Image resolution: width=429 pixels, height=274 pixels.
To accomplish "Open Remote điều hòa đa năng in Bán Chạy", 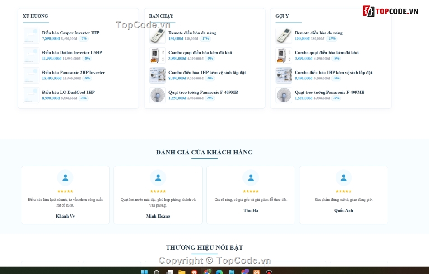I will 192,33.
